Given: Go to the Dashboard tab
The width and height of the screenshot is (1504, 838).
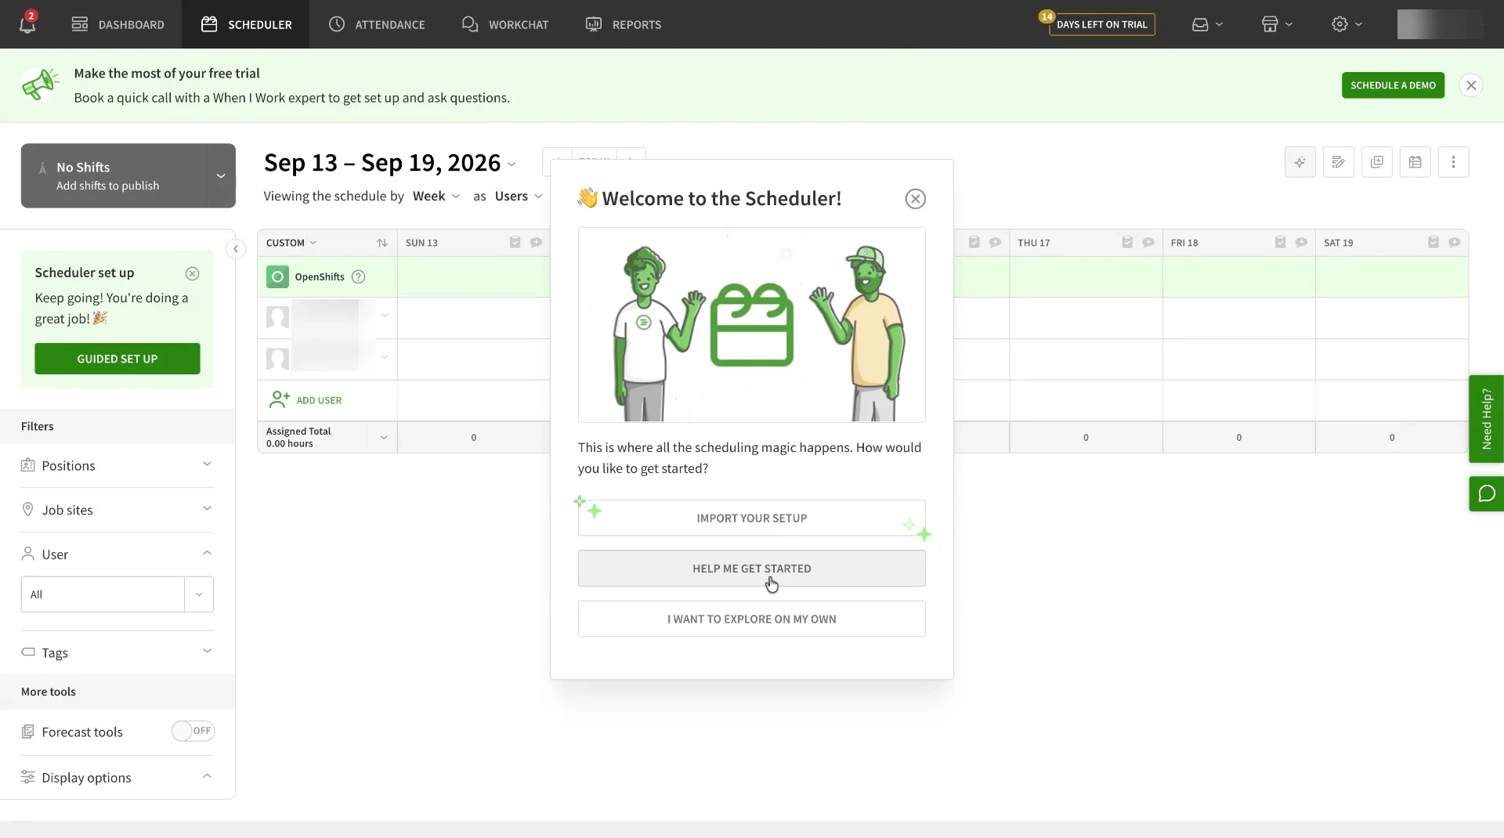Looking at the screenshot, I should click(x=118, y=24).
